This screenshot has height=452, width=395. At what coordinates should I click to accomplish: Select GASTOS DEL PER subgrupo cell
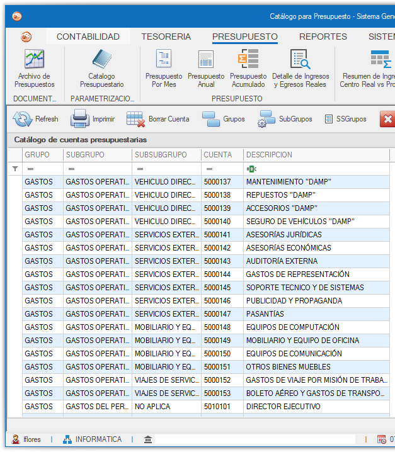pyautogui.click(x=98, y=407)
